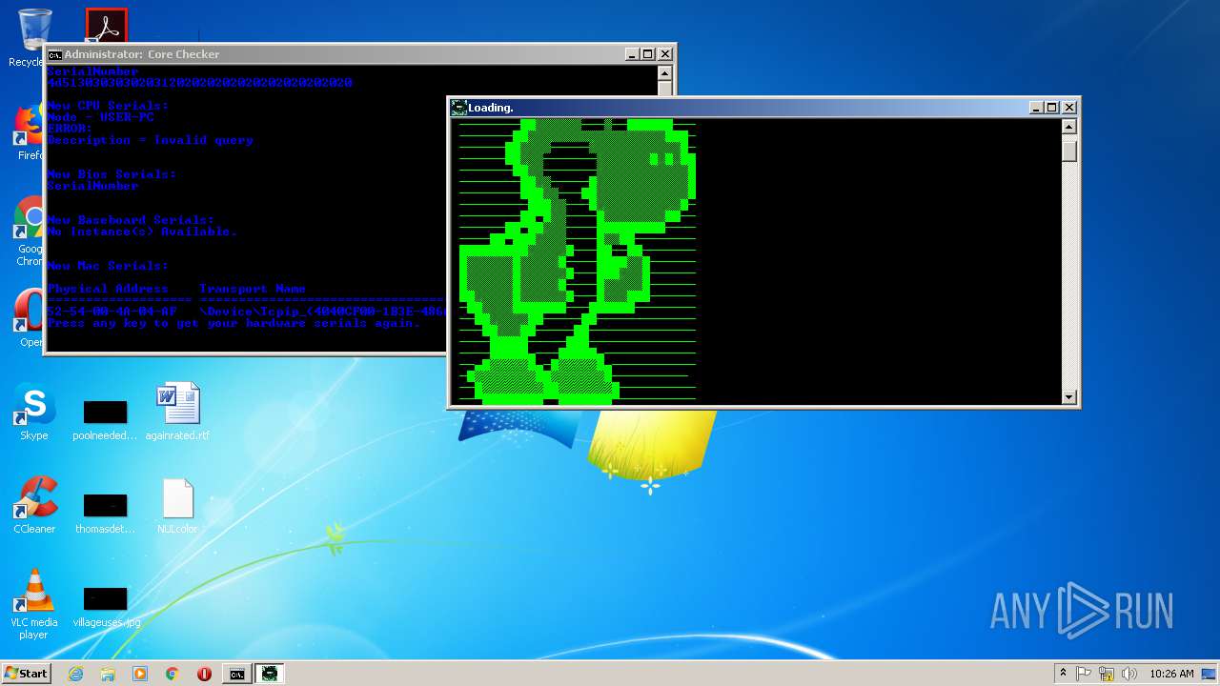Screen dimensions: 1220x686
Task: Minimize the Loading window
Action: [x=1036, y=108]
